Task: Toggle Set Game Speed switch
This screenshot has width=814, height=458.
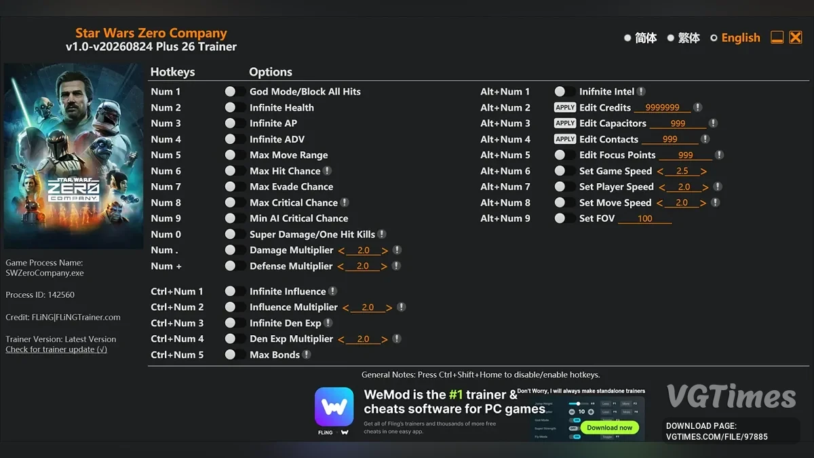Action: [564, 171]
